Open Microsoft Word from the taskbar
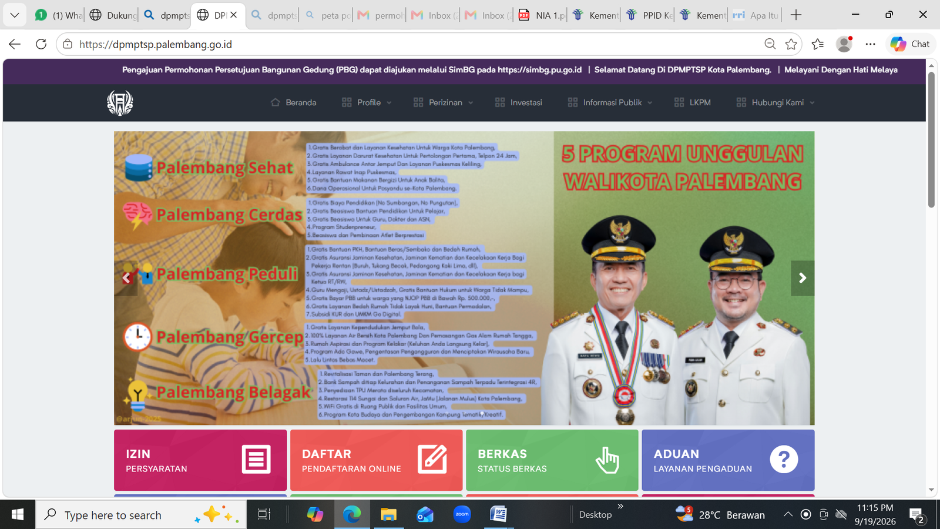The image size is (940, 529). point(499,515)
